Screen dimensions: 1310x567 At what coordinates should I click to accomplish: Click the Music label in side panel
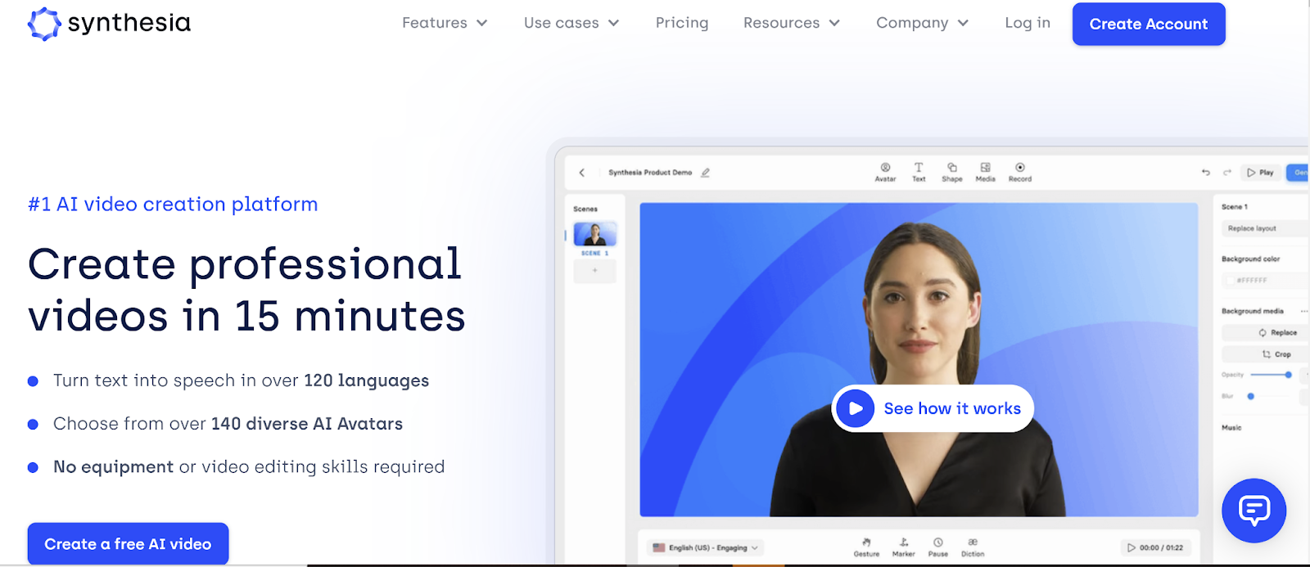click(1231, 428)
